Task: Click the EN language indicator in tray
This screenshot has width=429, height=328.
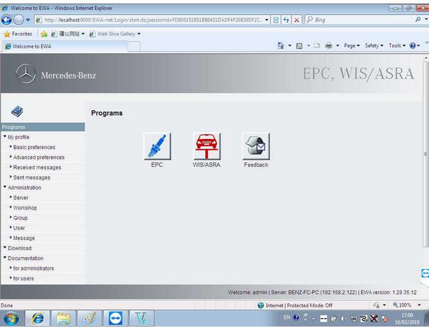Action: (x=286, y=317)
